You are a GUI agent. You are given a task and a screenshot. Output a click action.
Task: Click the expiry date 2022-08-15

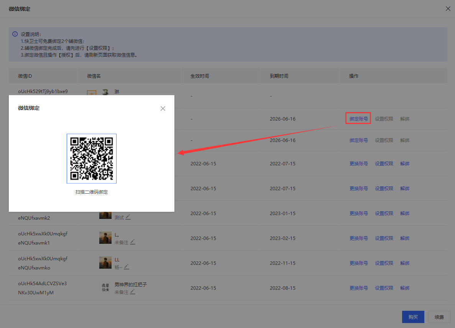[x=283, y=288]
